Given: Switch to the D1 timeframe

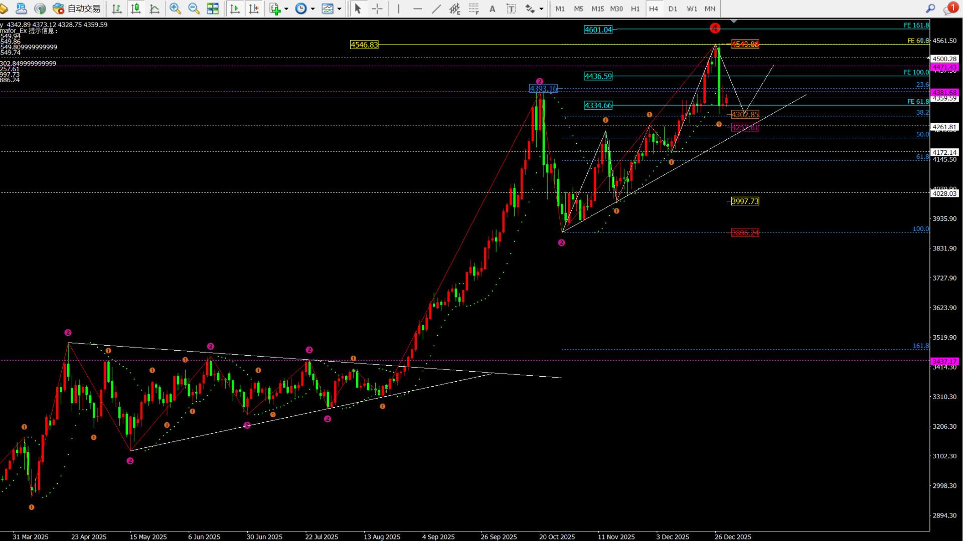Looking at the screenshot, I should point(673,9).
